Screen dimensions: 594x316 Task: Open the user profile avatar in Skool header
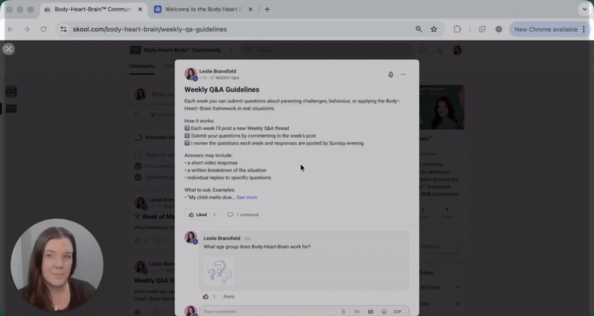457,50
